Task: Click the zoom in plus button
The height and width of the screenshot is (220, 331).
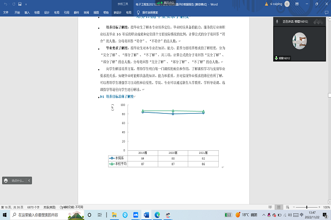Action: click(319, 207)
